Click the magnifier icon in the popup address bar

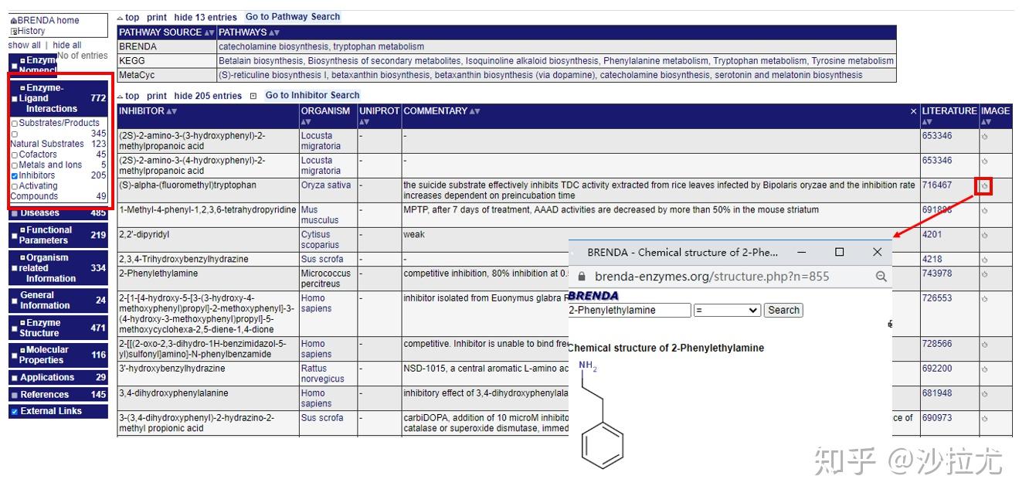[879, 274]
